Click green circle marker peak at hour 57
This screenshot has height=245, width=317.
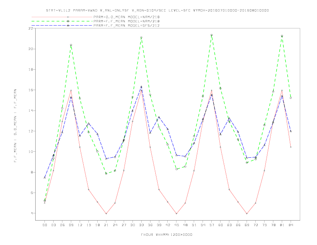(212, 35)
